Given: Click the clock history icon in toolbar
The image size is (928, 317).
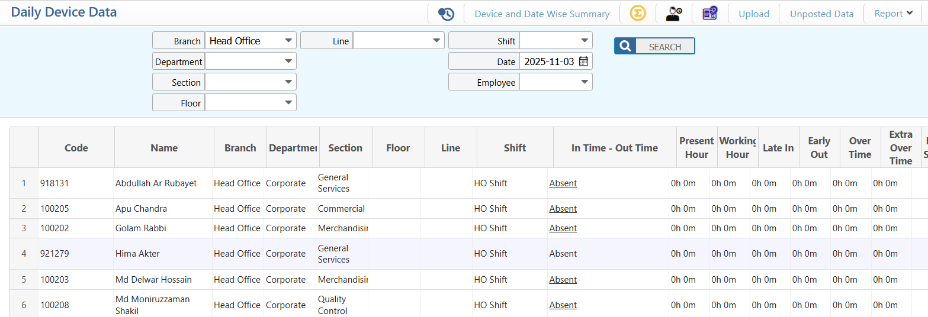Looking at the screenshot, I should pyautogui.click(x=446, y=14).
